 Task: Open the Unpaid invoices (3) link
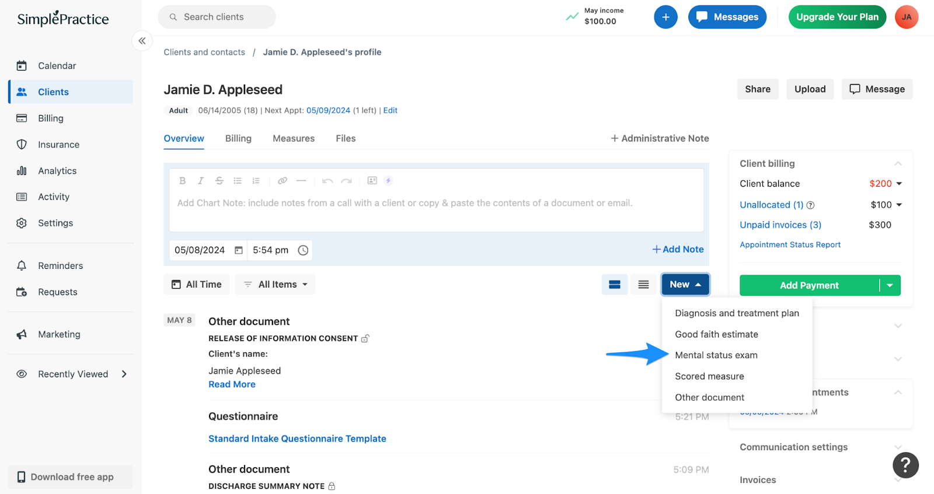coord(780,225)
